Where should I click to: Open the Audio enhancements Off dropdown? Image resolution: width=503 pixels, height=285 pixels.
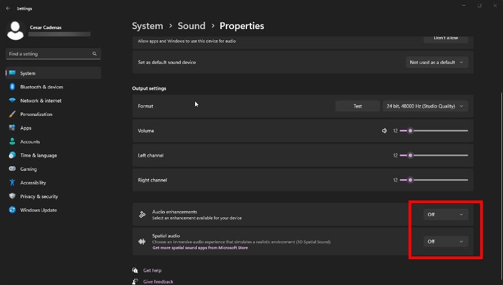445,214
